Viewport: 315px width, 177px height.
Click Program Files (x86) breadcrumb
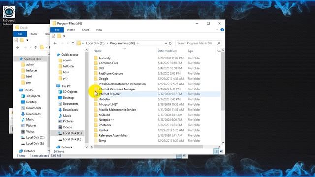point(123,43)
